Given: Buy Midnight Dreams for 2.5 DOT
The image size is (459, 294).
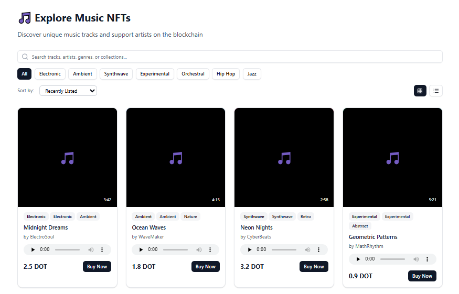Looking at the screenshot, I should 97,267.
